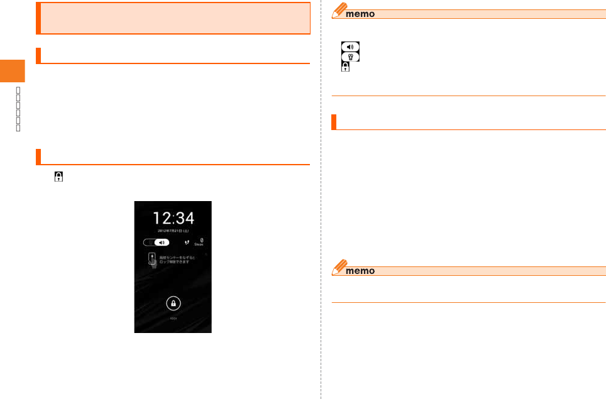The height and width of the screenshot is (399, 606).
Task: Tap the circular lock button on phone screen
Action: point(173,303)
